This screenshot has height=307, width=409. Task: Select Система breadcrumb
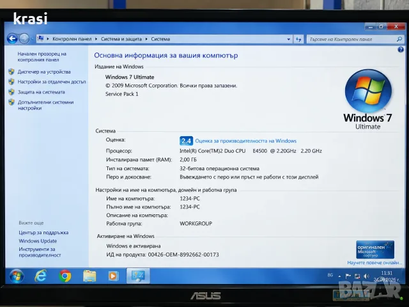(160, 39)
